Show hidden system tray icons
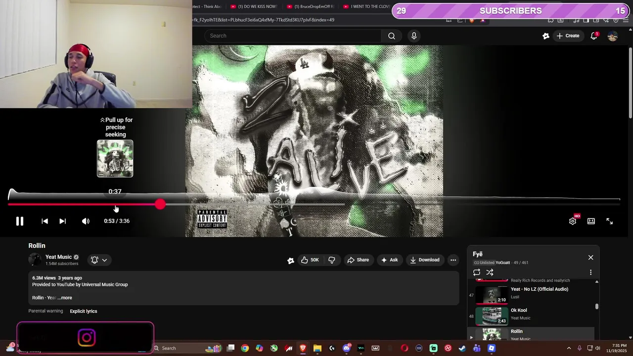This screenshot has width=633, height=356. tap(569, 348)
